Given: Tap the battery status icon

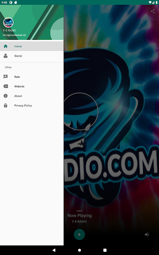Looking at the screenshot, I should pyautogui.click(x=156, y=3).
